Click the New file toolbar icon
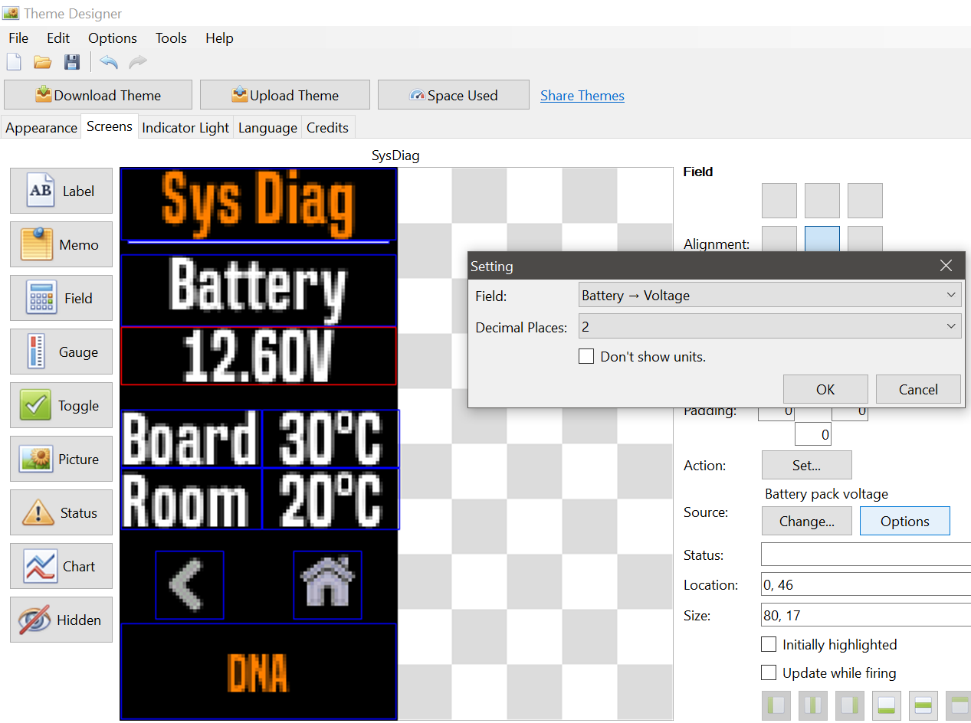Screen dimensions: 971x723 [x=14, y=63]
